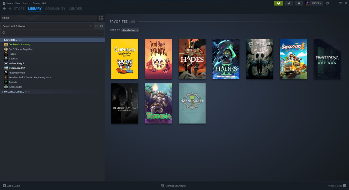Show ready to play only icon
The height and width of the screenshot is (190, 349).
pos(101,26)
